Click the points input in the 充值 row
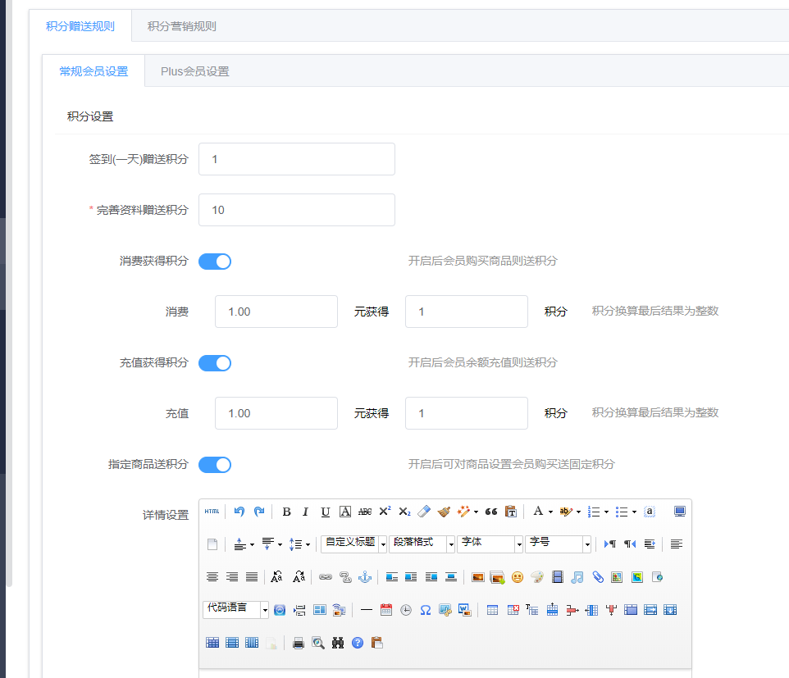 tap(467, 413)
